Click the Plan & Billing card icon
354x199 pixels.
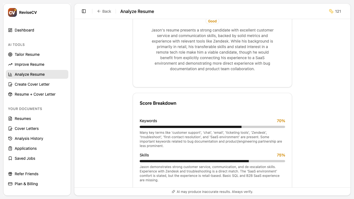10,184
